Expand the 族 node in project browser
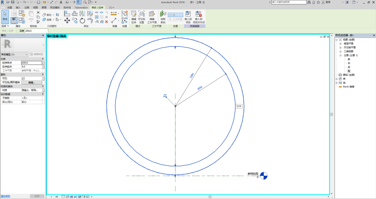Screen dimensions: 376x199 336,79
